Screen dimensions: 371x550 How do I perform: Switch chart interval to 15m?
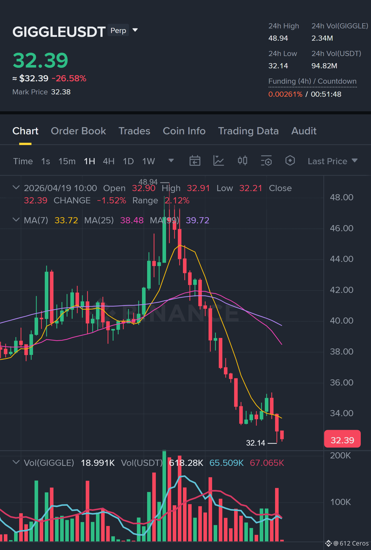67,161
